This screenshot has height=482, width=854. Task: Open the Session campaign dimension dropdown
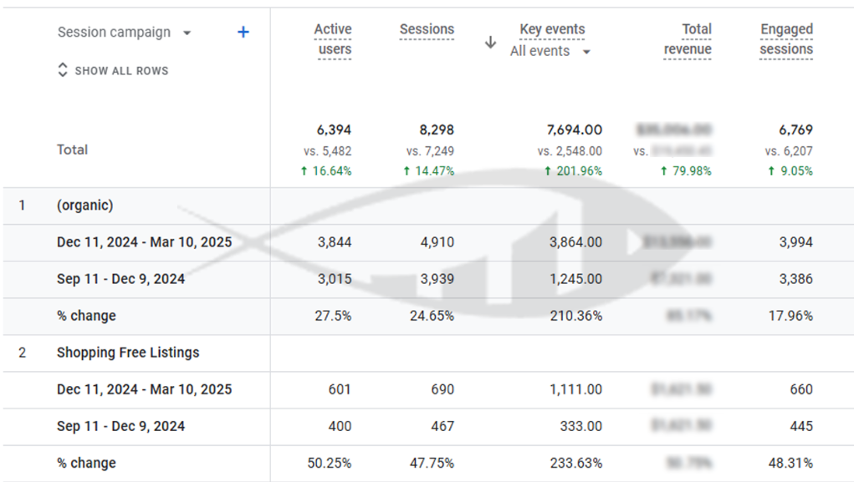click(187, 33)
